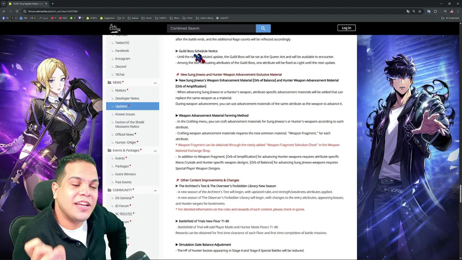Image resolution: width=462 pixels, height=260 pixels.
Task: Open Event Winners in sidebar
Action: tap(126, 174)
